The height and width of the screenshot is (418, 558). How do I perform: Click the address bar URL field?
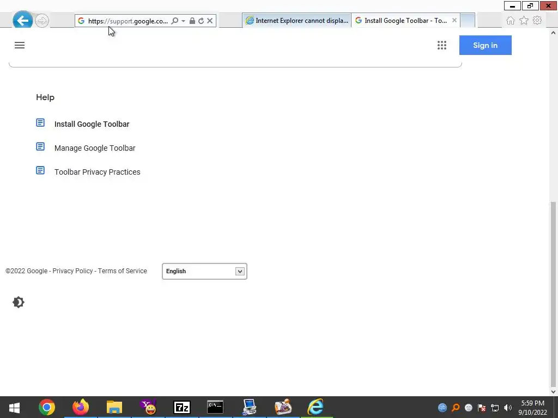click(x=128, y=21)
